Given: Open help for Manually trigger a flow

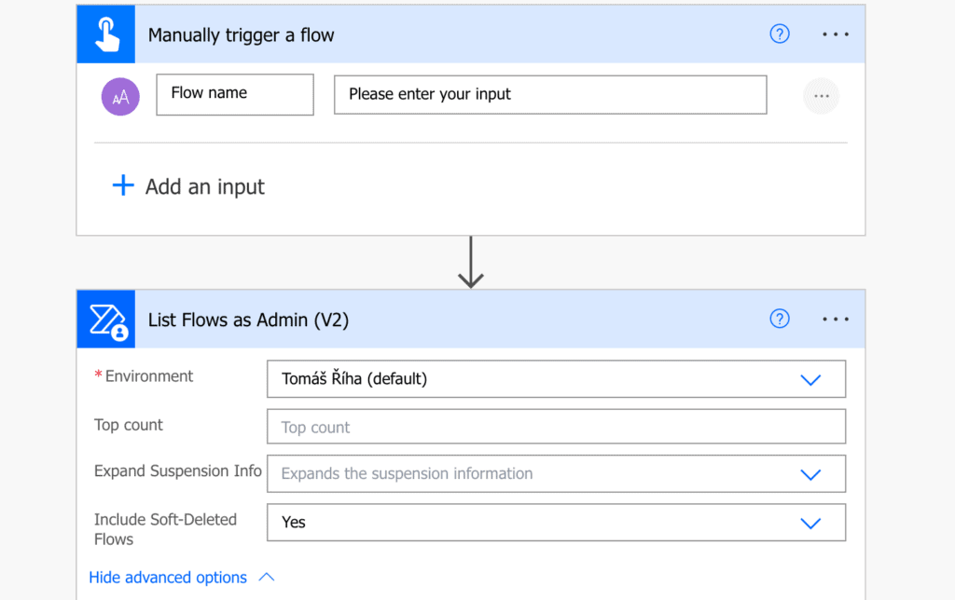Looking at the screenshot, I should pyautogui.click(x=780, y=34).
